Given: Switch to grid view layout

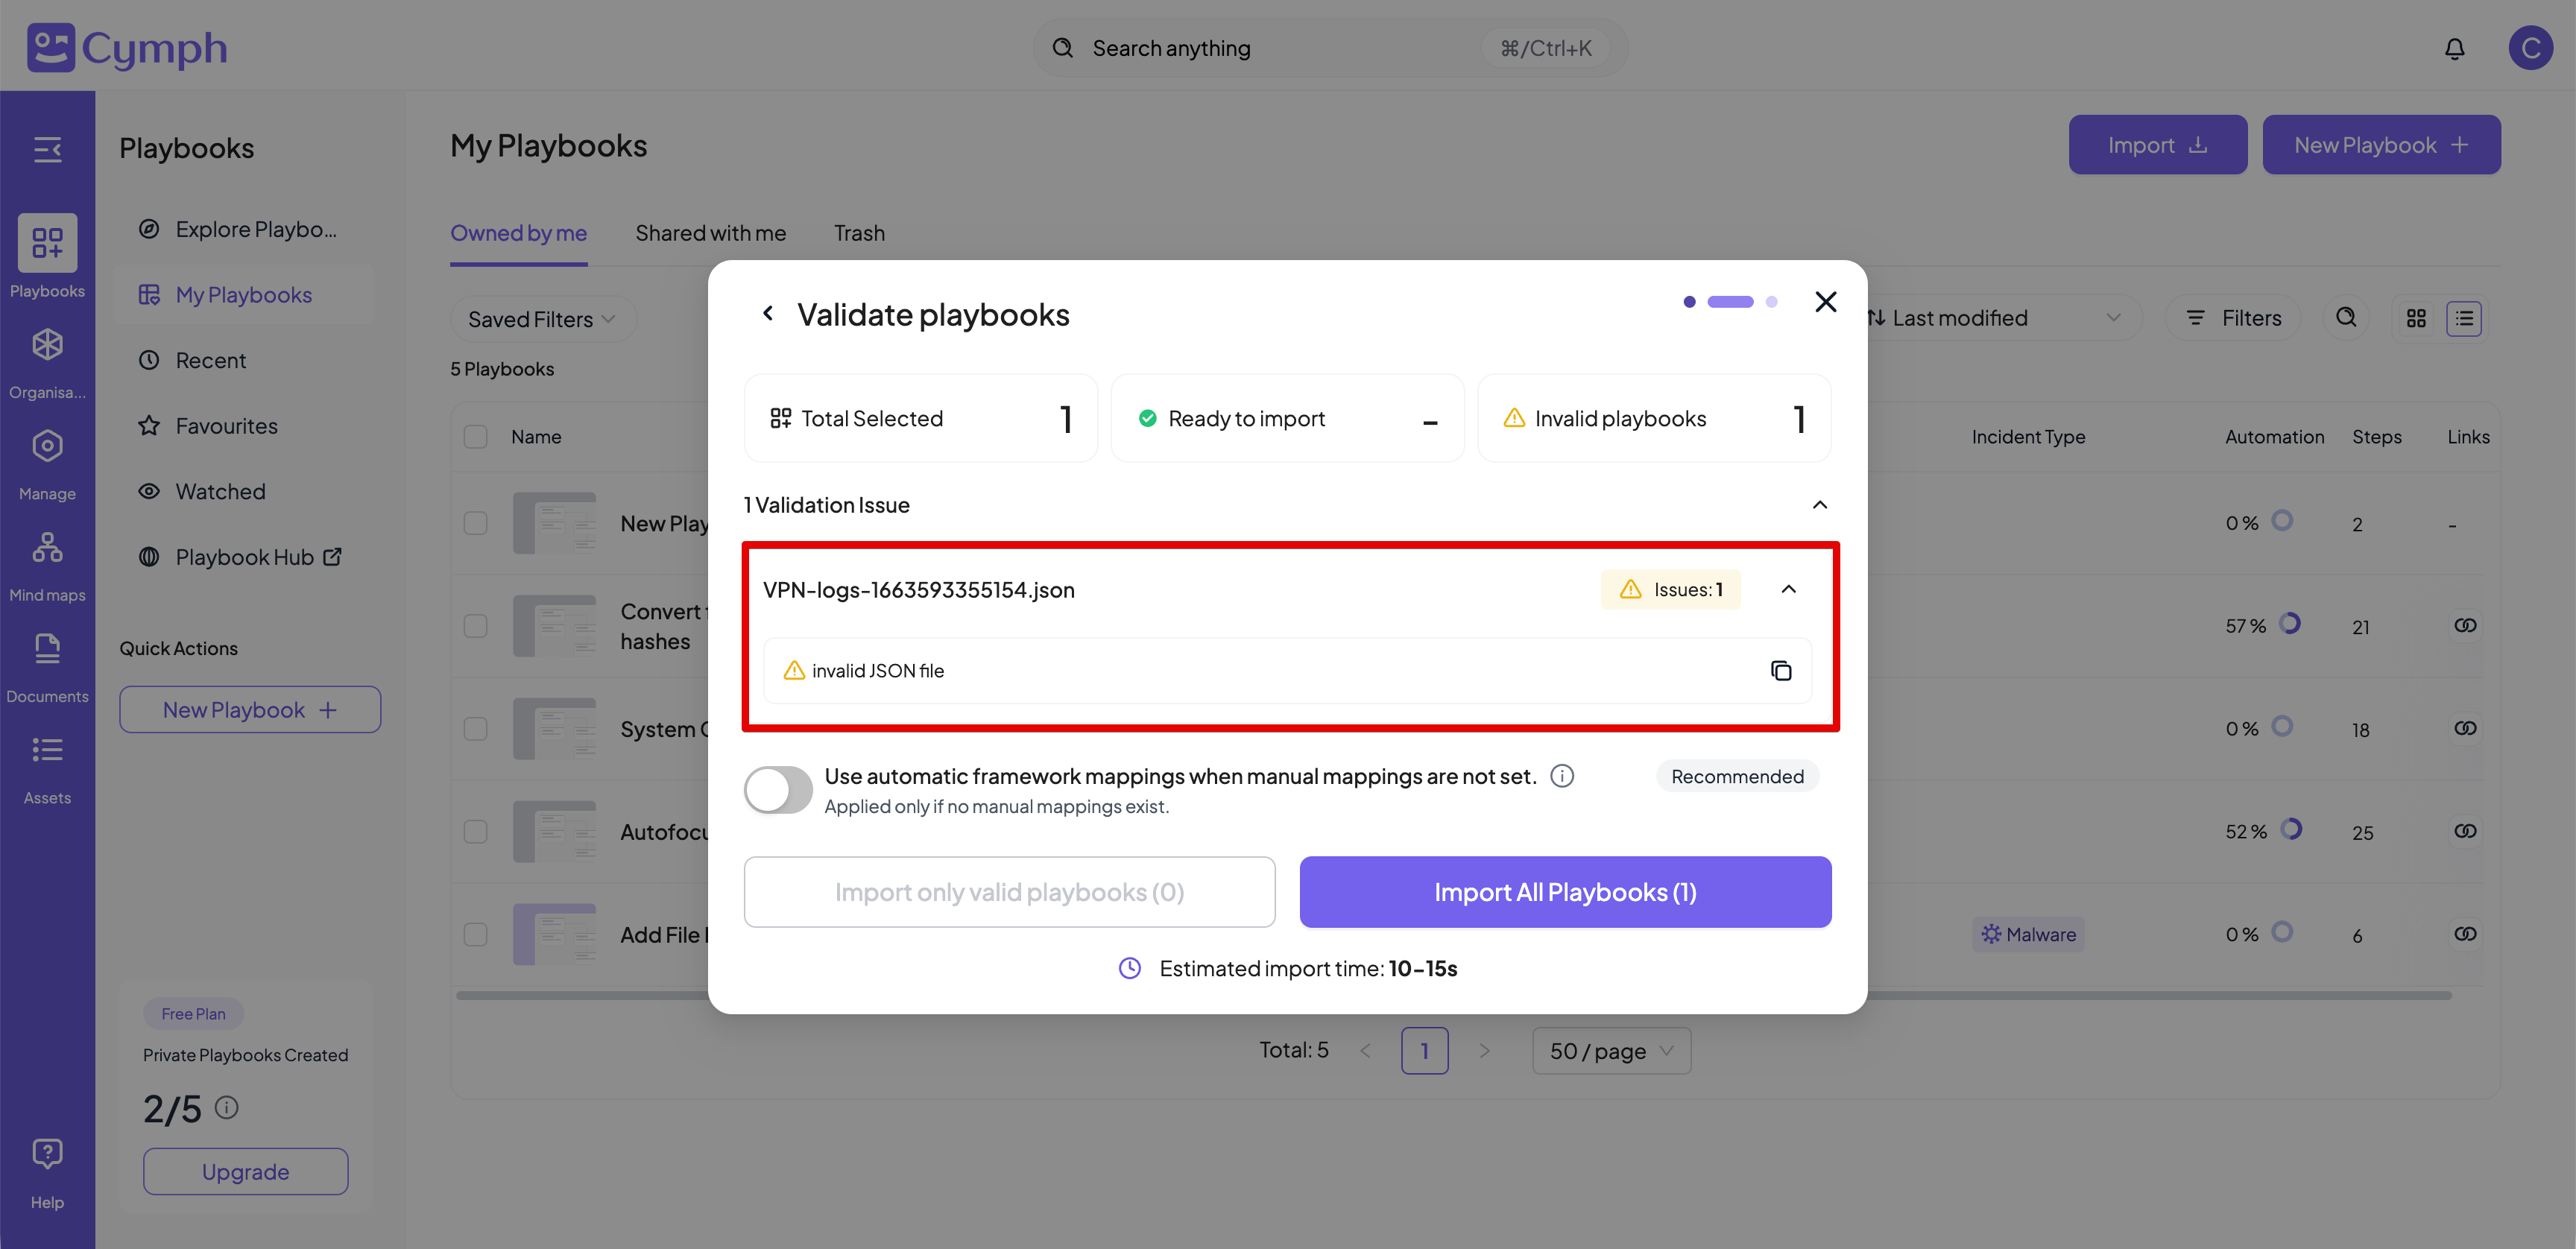Looking at the screenshot, I should coord(2416,318).
